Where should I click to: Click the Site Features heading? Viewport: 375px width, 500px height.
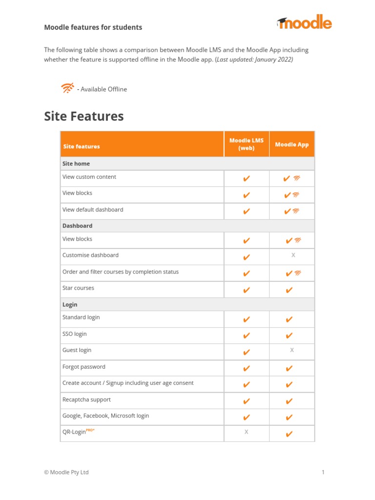84,116
